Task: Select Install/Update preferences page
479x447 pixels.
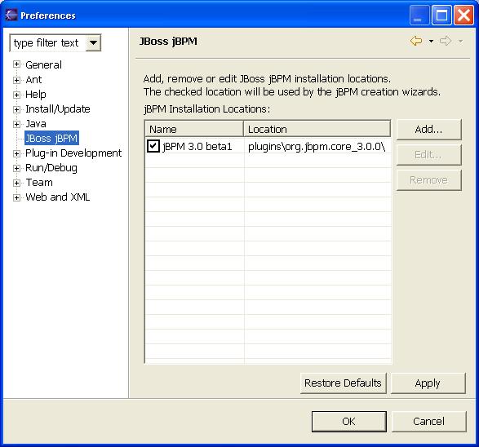Action: (58, 109)
